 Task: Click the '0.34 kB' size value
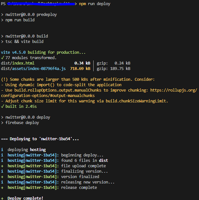(x=82, y=63)
